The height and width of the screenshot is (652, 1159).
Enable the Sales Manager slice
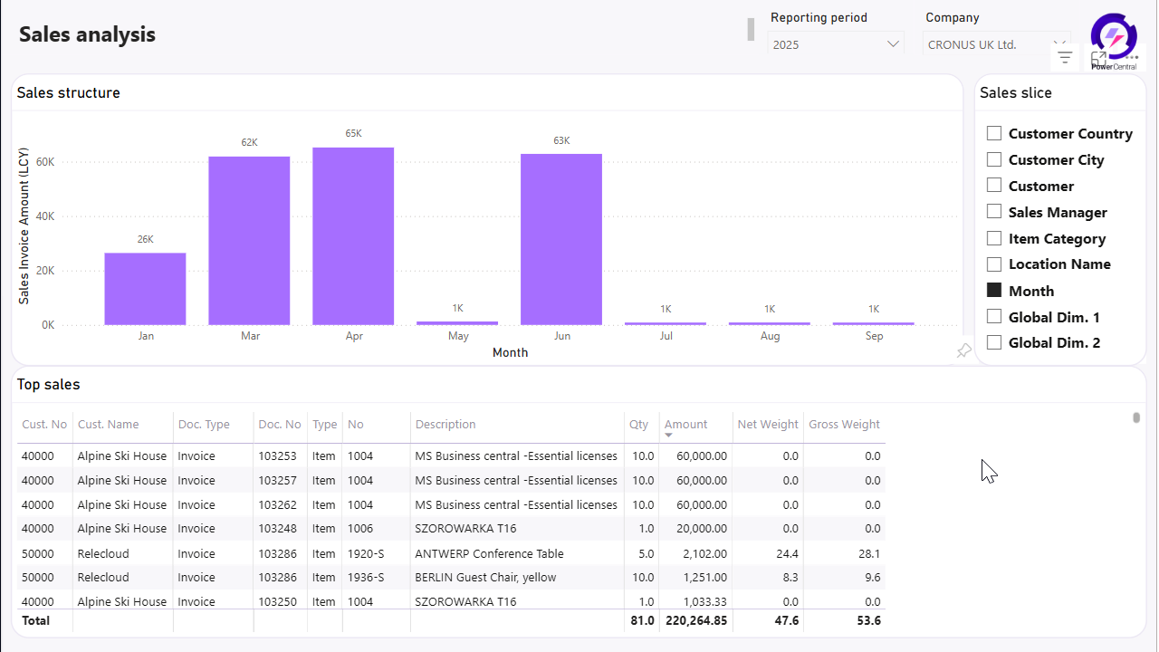(994, 212)
